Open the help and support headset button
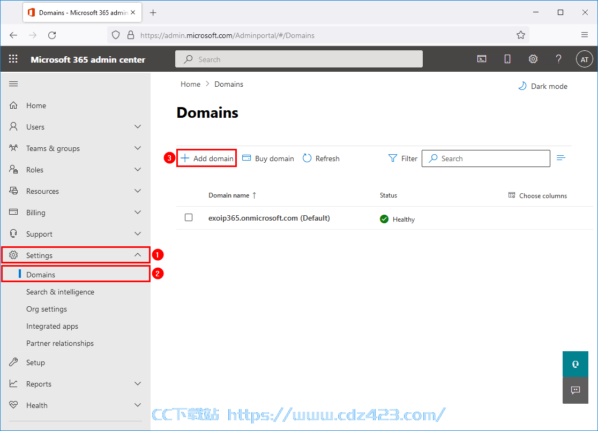This screenshot has height=431, width=598. [575, 364]
